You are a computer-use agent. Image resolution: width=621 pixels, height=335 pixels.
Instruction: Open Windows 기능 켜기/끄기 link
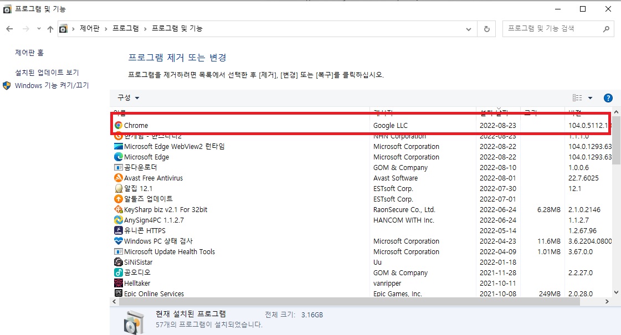(52, 85)
